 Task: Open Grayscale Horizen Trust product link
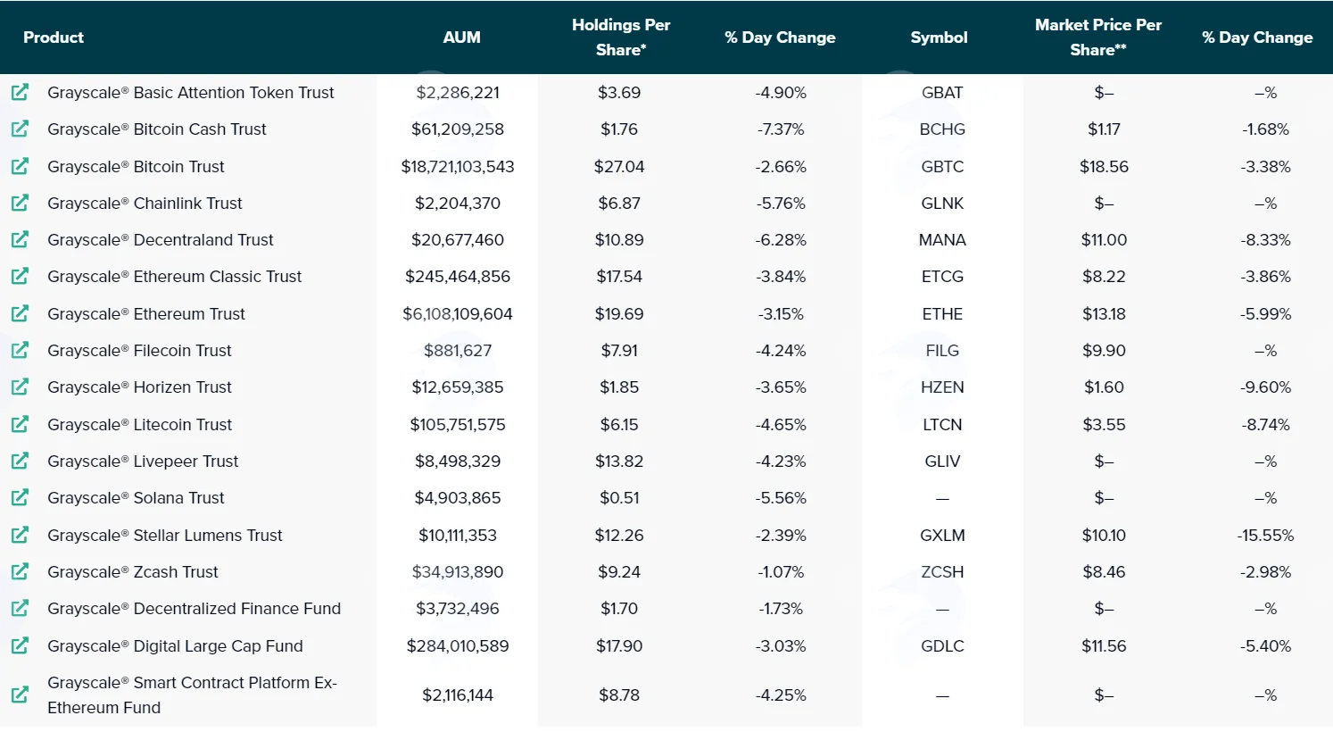[x=140, y=387]
